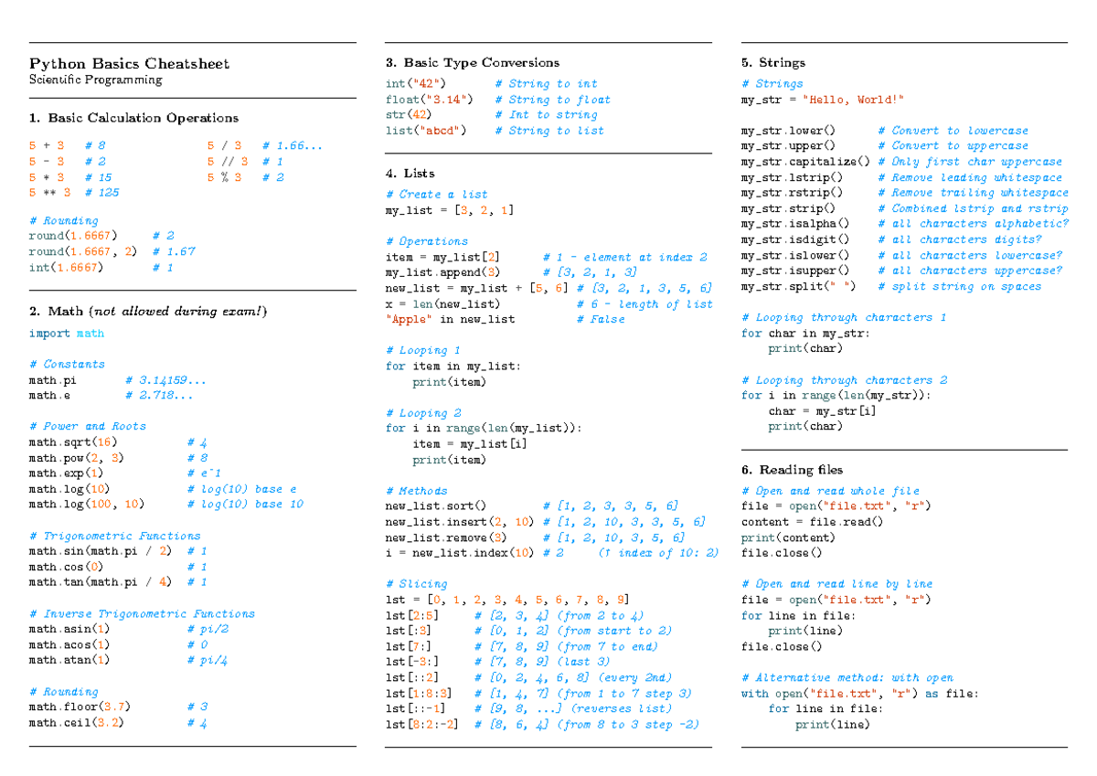Select the math.pi constant line
This screenshot has width=1097, height=776.
pyautogui.click(x=55, y=380)
